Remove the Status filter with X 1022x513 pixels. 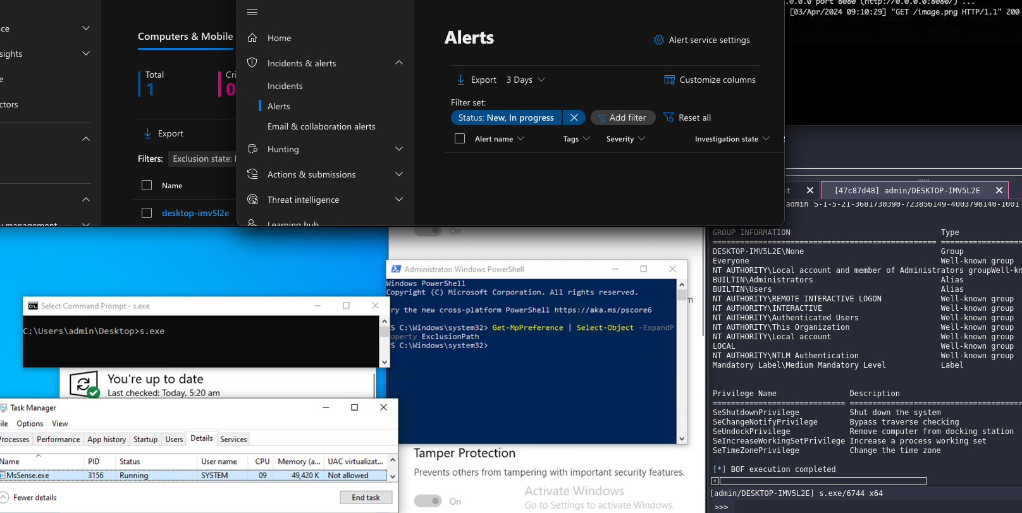pyautogui.click(x=574, y=118)
